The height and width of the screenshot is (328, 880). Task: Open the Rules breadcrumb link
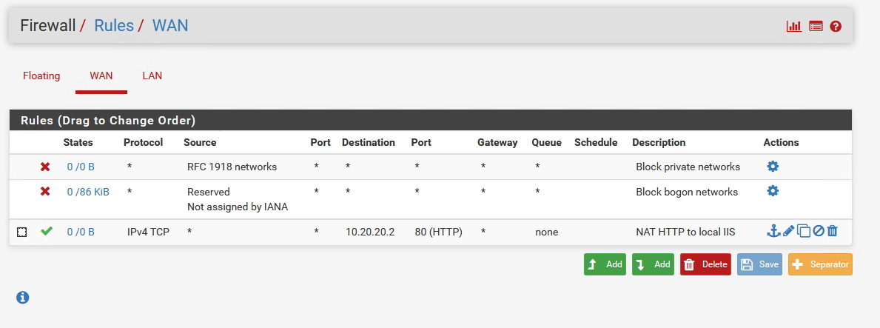(114, 26)
